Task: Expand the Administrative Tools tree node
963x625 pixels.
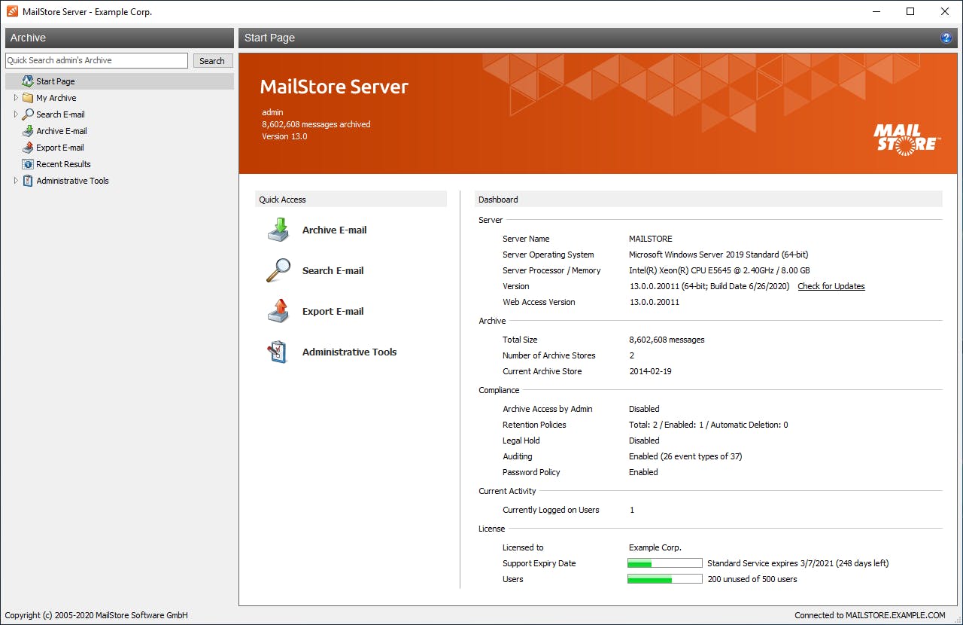Action: (x=15, y=180)
